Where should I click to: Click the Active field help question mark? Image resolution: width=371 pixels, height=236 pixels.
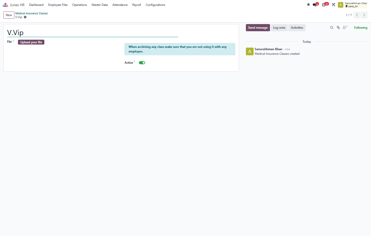(134, 61)
